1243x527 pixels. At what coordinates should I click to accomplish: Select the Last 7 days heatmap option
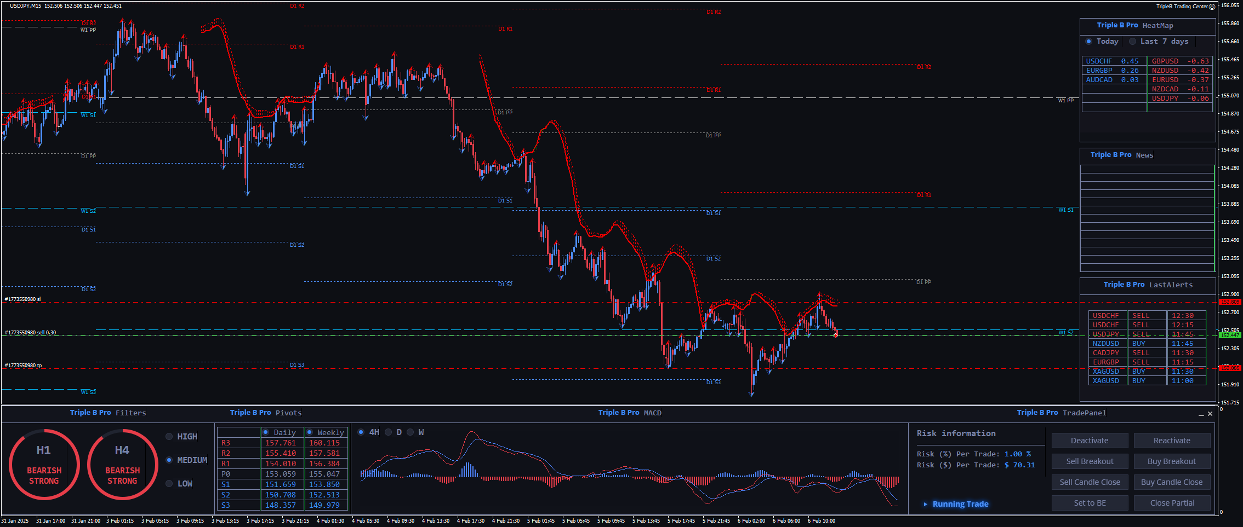1132,42
